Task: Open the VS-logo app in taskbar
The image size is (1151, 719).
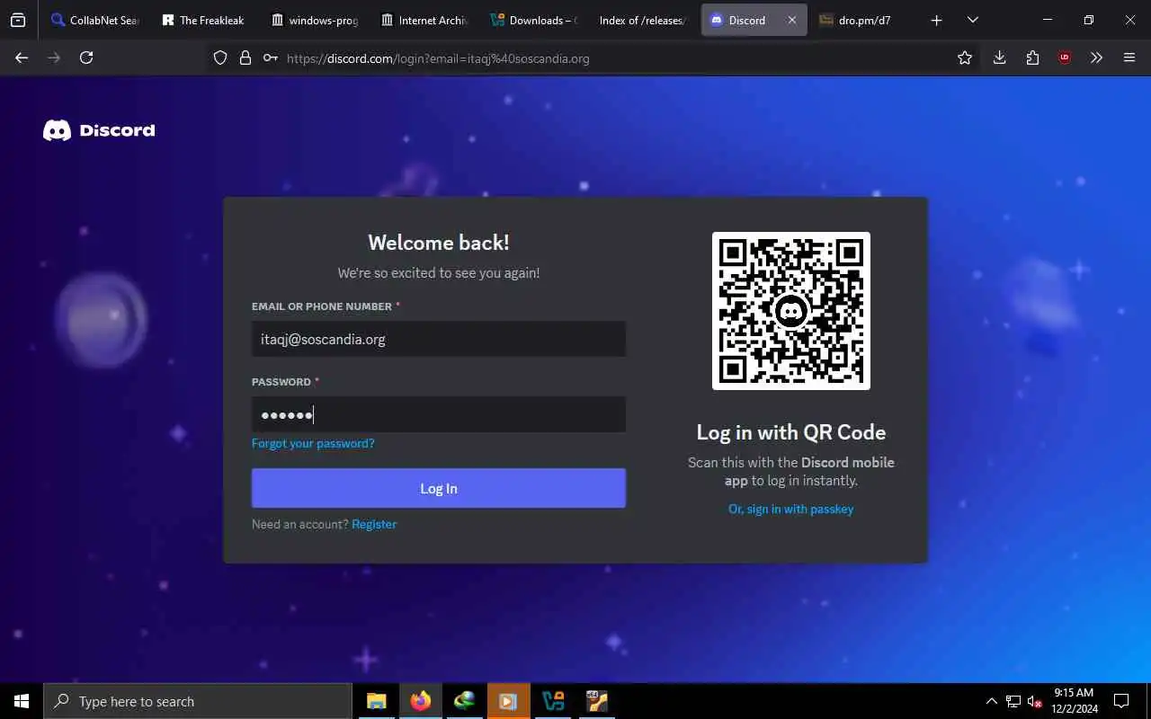Action: tap(552, 701)
